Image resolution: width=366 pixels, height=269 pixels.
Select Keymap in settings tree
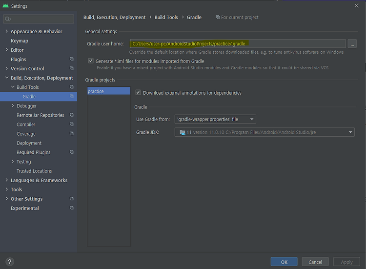pyautogui.click(x=20, y=41)
